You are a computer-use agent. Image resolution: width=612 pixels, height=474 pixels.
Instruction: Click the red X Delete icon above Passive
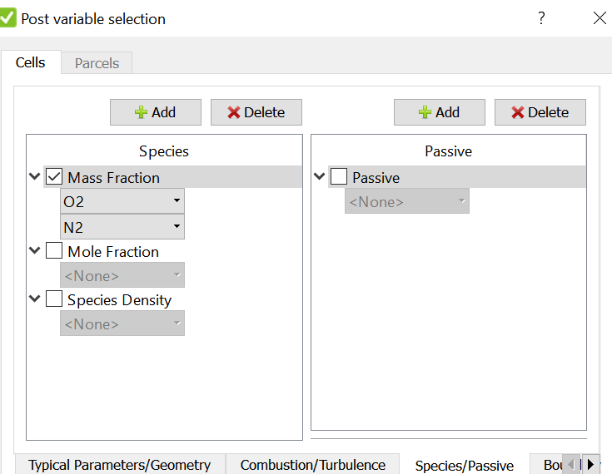tap(518, 112)
